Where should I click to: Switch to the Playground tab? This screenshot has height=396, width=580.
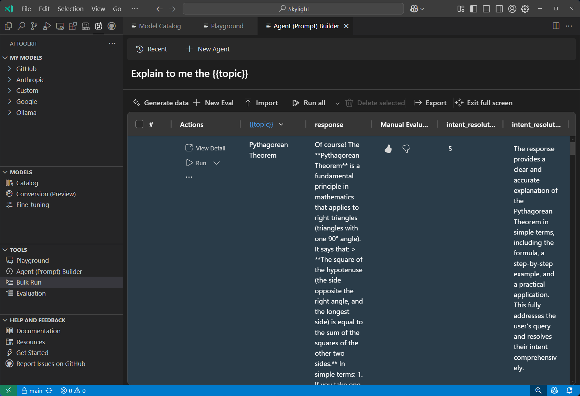(226, 26)
